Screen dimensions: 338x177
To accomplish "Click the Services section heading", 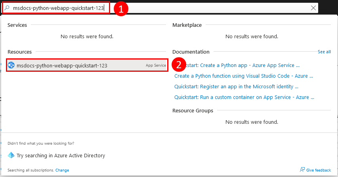I will point(17,25).
